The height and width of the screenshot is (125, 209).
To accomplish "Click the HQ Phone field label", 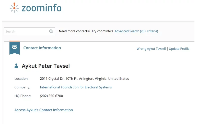I will pyautogui.click(x=23, y=96).
